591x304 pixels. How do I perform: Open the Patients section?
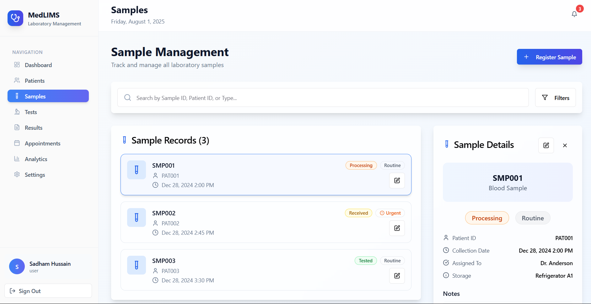[x=48, y=81]
